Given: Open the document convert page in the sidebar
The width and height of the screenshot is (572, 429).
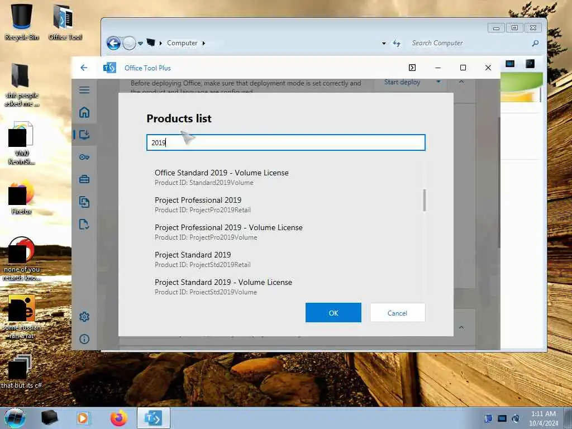Looking at the screenshot, I should tap(84, 202).
